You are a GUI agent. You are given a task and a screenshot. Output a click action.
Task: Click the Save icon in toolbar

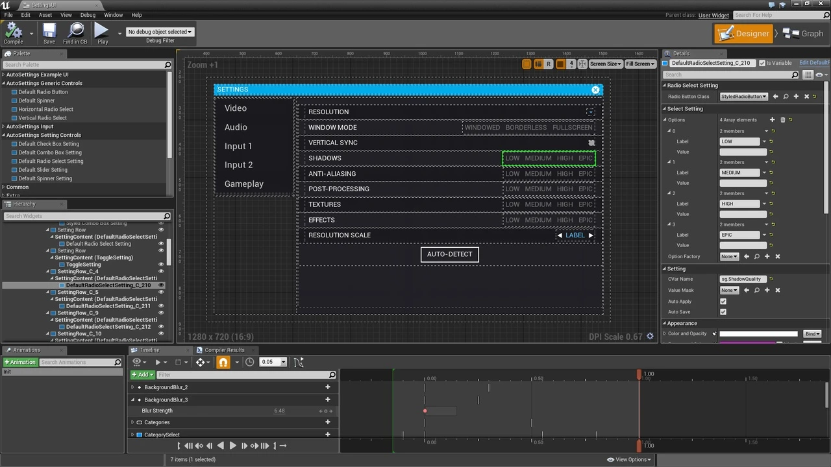[x=49, y=30]
